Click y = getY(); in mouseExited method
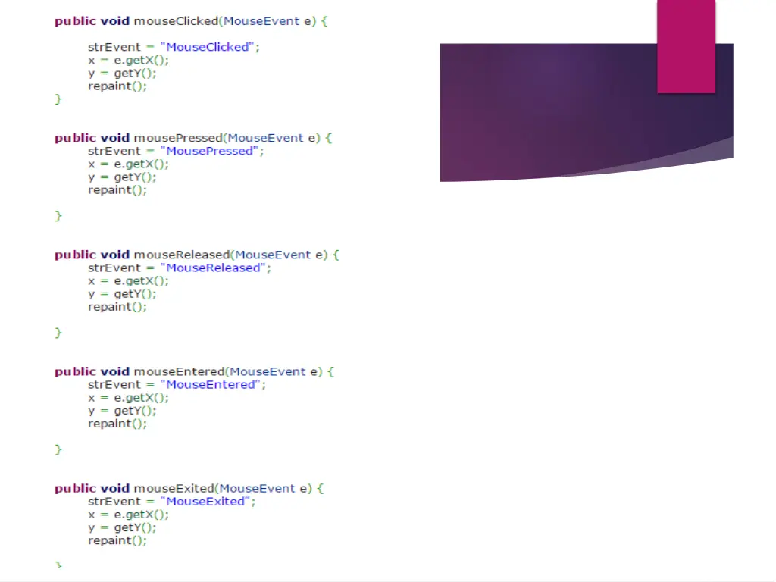Viewport: 776px width, 582px height. [x=122, y=527]
